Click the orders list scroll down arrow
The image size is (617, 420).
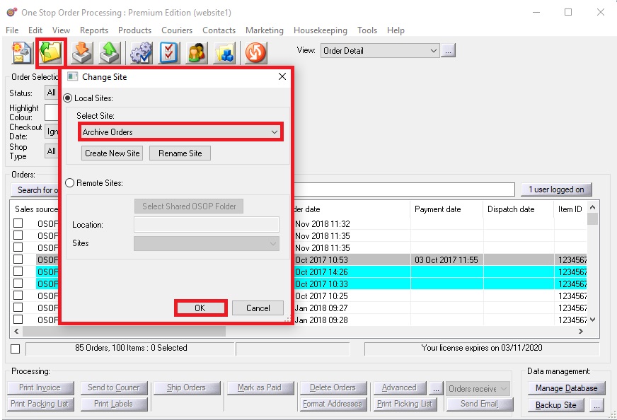pyautogui.click(x=593, y=320)
